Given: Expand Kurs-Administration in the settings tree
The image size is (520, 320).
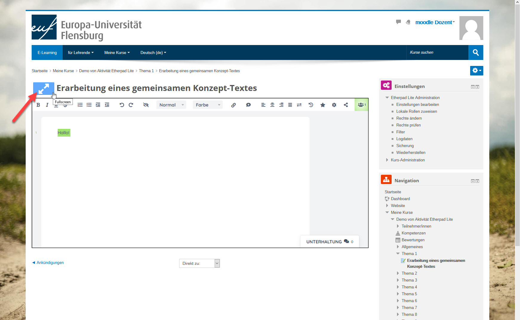Looking at the screenshot, I should (x=407, y=160).
